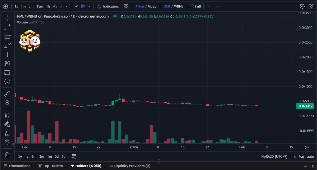Select the zoom-in magnifier tool

pyautogui.click(x=7, y=103)
